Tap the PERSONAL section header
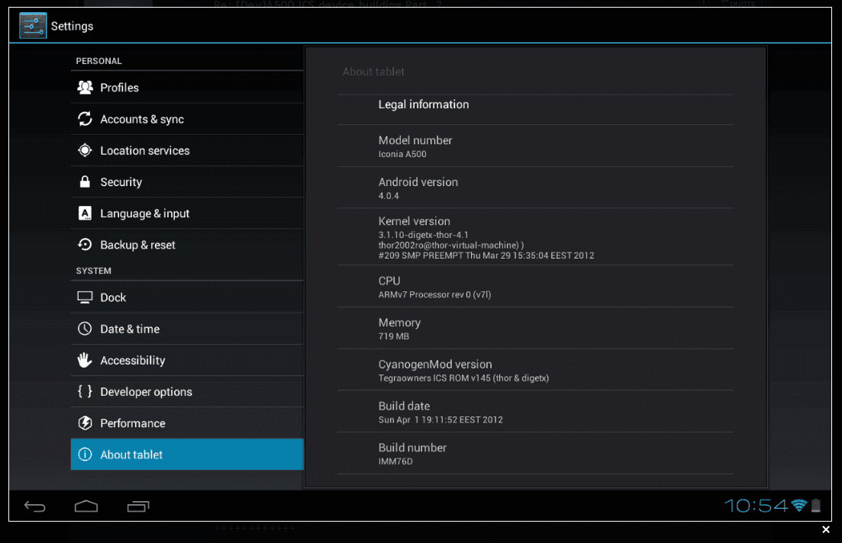Viewport: 842px width, 543px height. coord(98,61)
